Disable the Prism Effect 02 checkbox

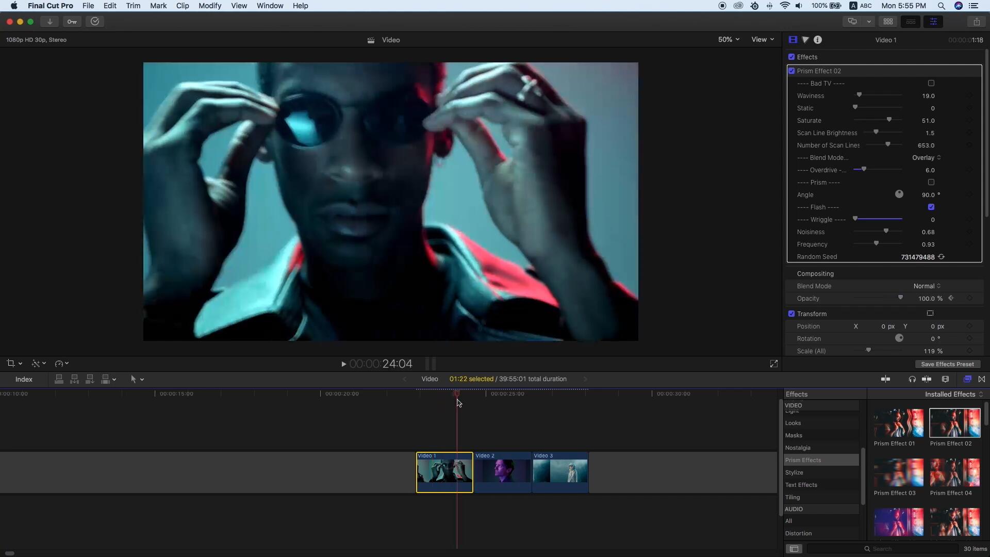click(x=791, y=71)
